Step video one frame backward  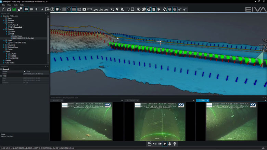(x=154, y=144)
